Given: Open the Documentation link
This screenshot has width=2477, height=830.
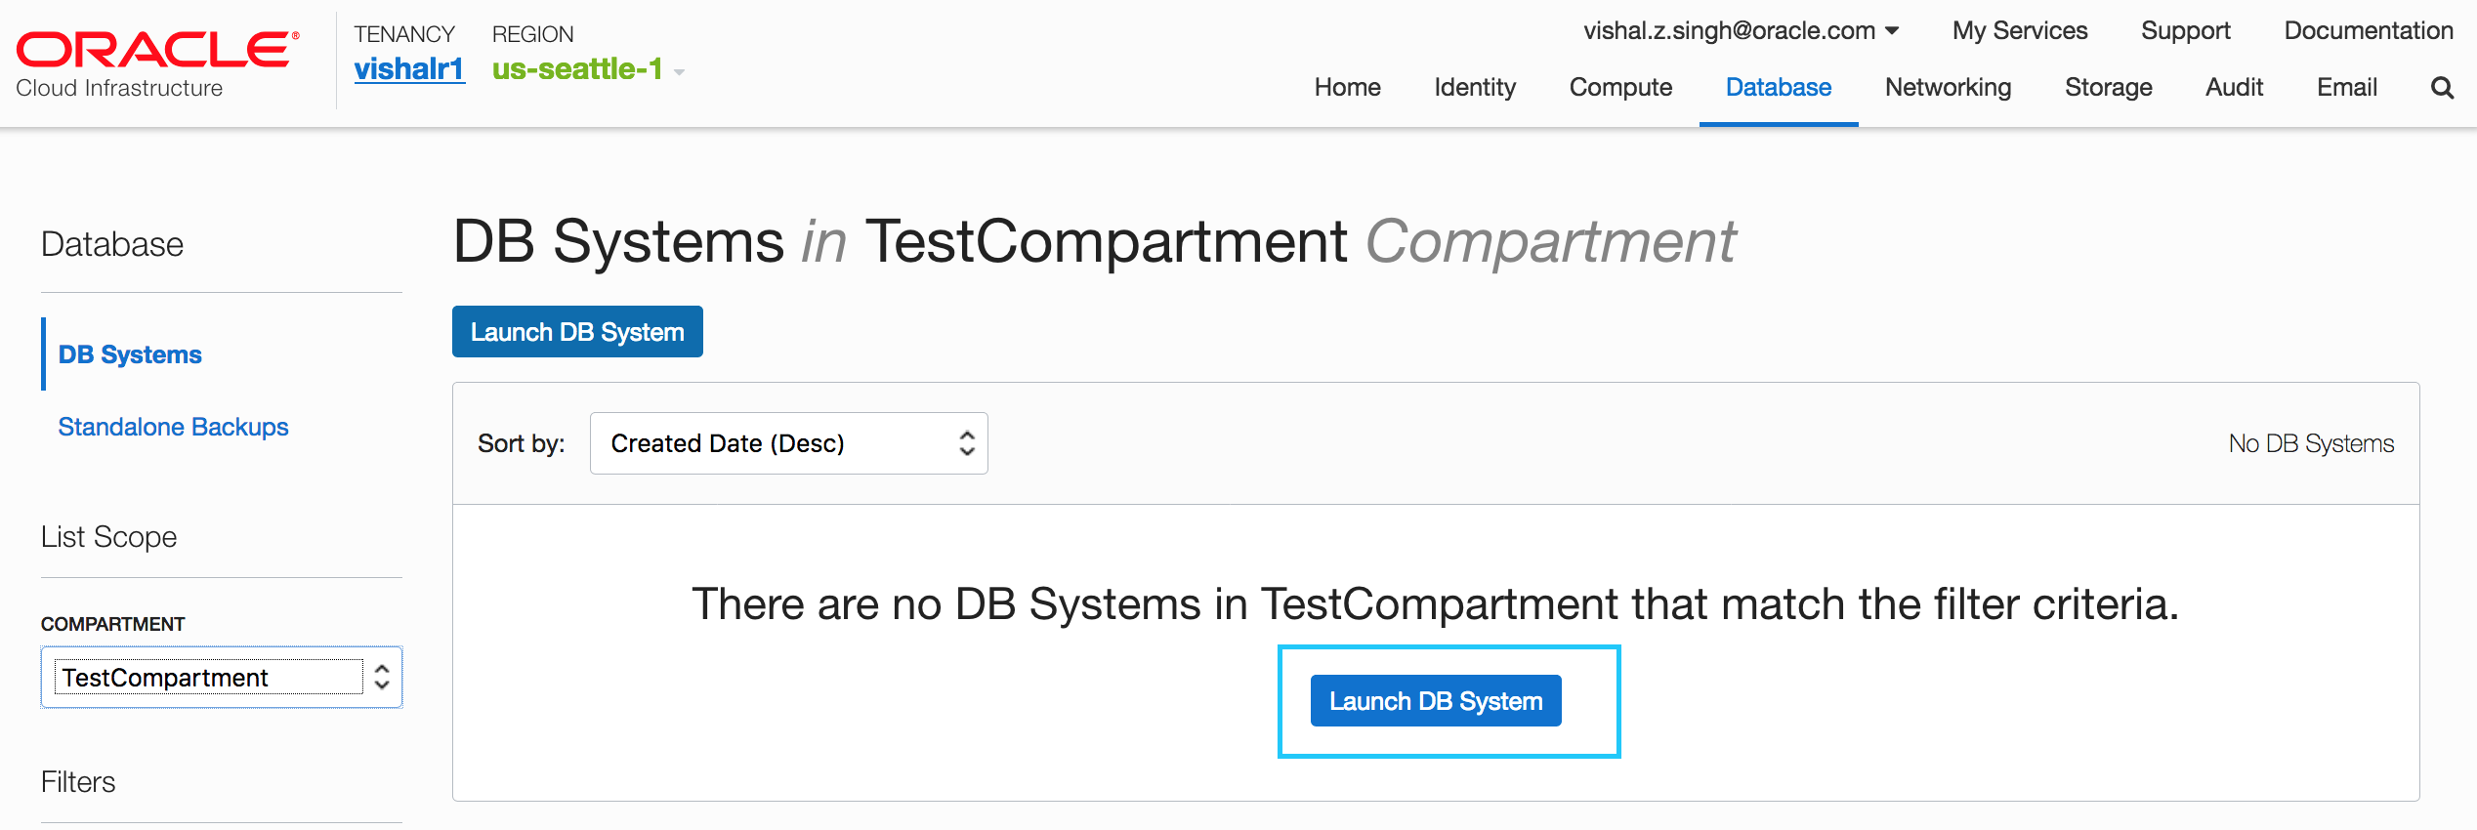Looking at the screenshot, I should (2368, 31).
